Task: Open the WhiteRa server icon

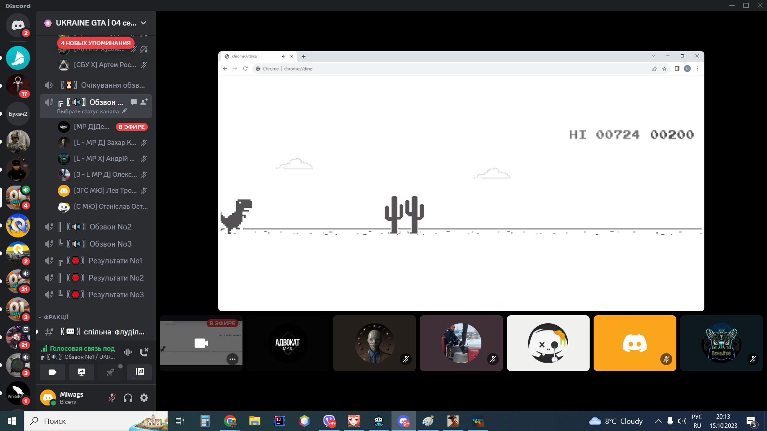Action: coord(18,393)
